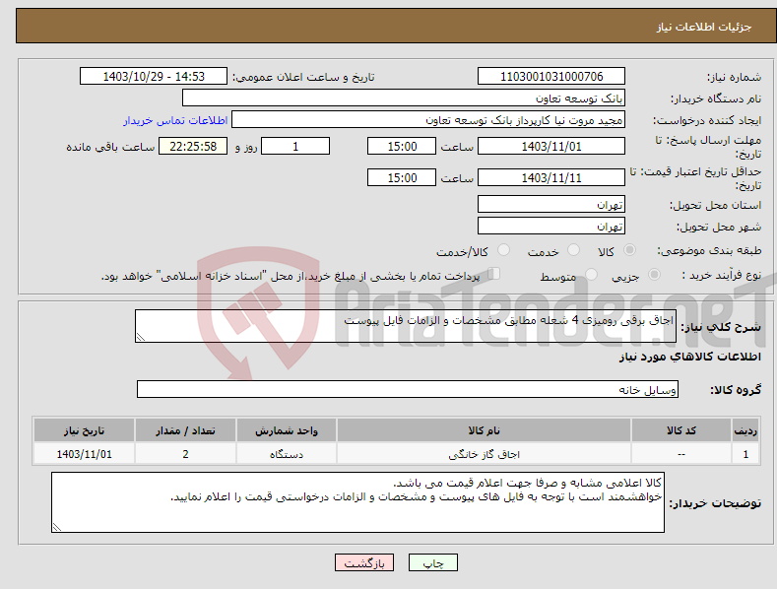The image size is (777, 589).
Task: Click the price validity date 1403/11/11 field
Action: click(x=551, y=177)
